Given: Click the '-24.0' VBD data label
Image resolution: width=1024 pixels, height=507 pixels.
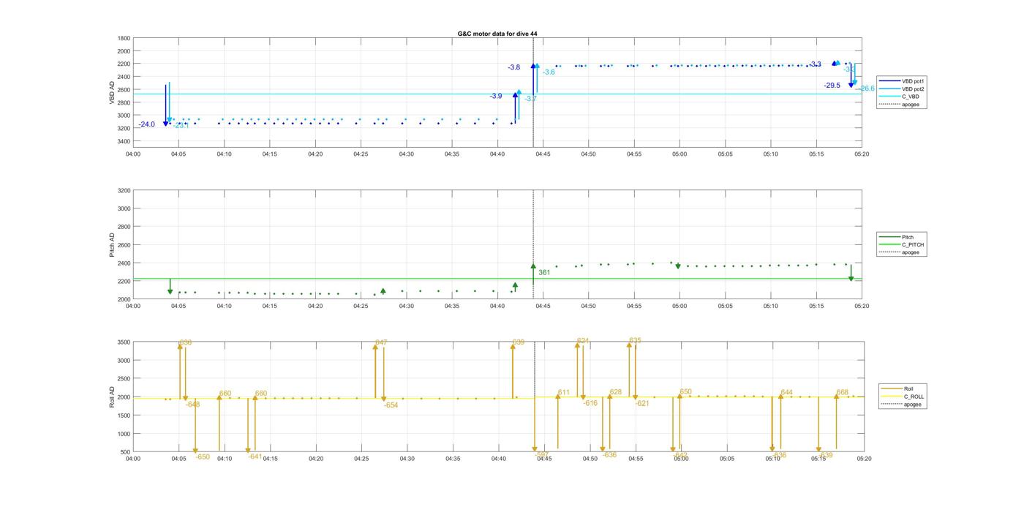Looking at the screenshot, I should [147, 124].
